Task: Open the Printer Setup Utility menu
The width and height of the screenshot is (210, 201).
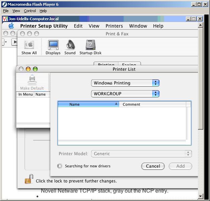Action: 44,26
